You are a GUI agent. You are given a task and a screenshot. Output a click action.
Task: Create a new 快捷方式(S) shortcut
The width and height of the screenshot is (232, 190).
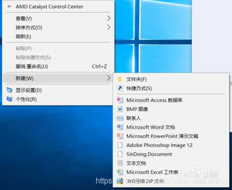171,88
